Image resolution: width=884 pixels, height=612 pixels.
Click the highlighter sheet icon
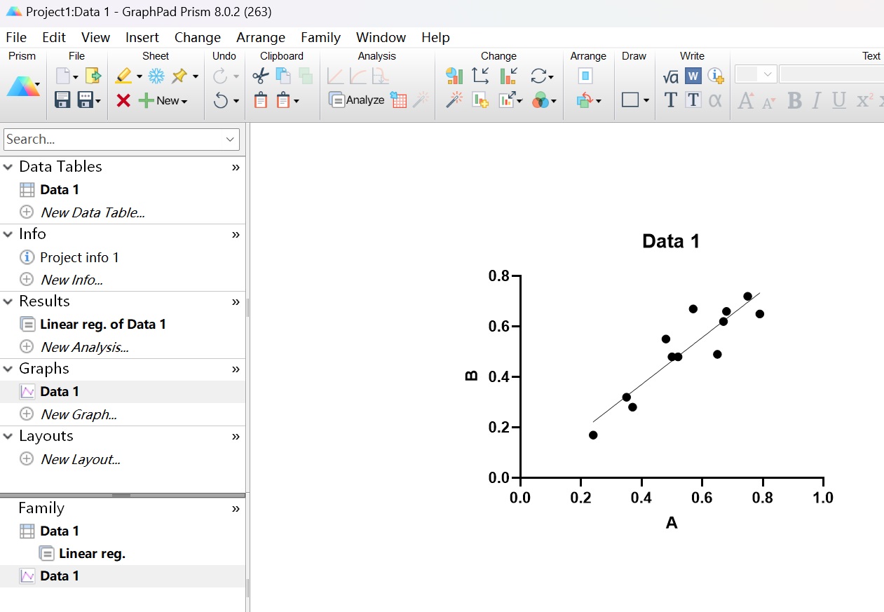[123, 76]
